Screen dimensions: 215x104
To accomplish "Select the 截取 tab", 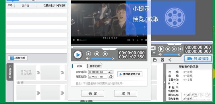I will pyautogui.click(x=80, y=66).
